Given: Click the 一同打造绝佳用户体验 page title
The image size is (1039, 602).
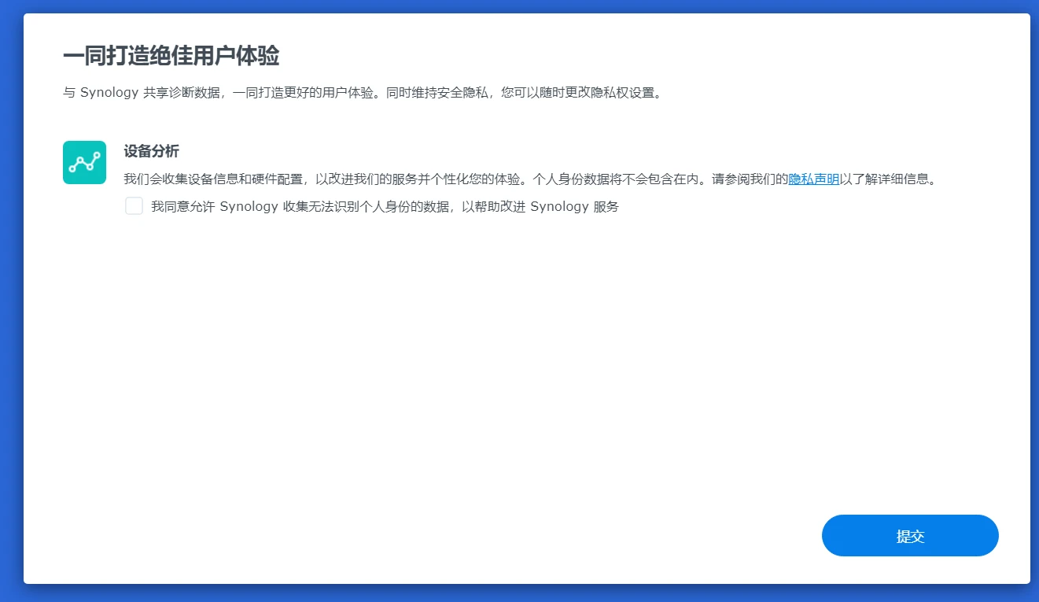Looking at the screenshot, I should point(171,56).
